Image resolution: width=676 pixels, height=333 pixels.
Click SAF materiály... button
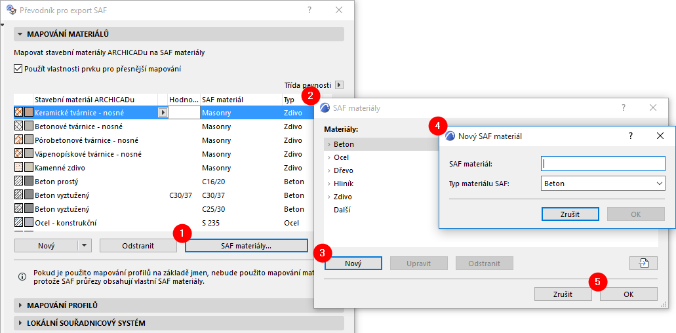[247, 246]
